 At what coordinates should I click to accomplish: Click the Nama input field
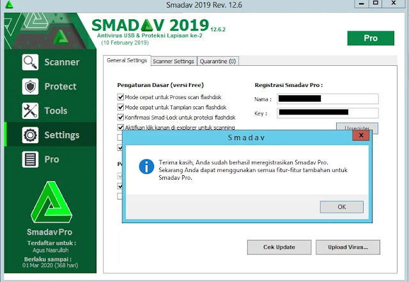point(328,98)
